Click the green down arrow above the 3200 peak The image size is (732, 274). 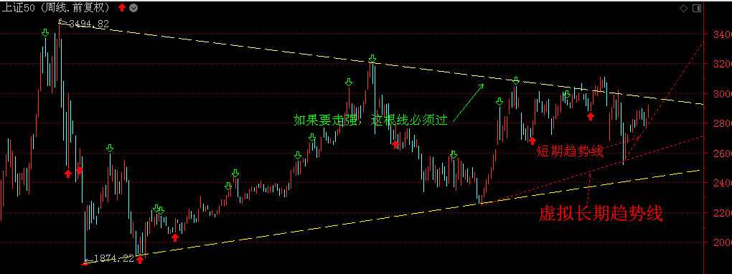click(x=372, y=58)
